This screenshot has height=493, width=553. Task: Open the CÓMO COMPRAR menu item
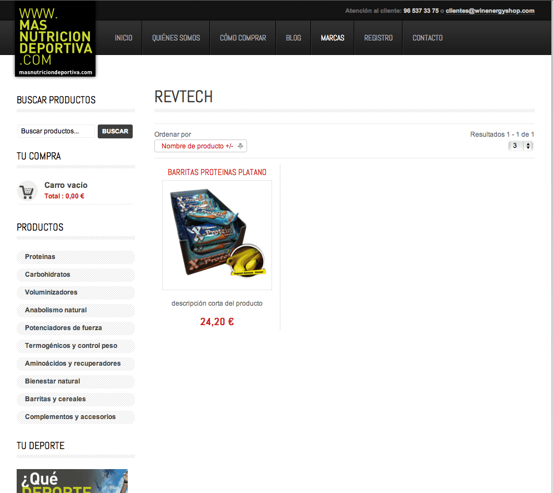[243, 38]
